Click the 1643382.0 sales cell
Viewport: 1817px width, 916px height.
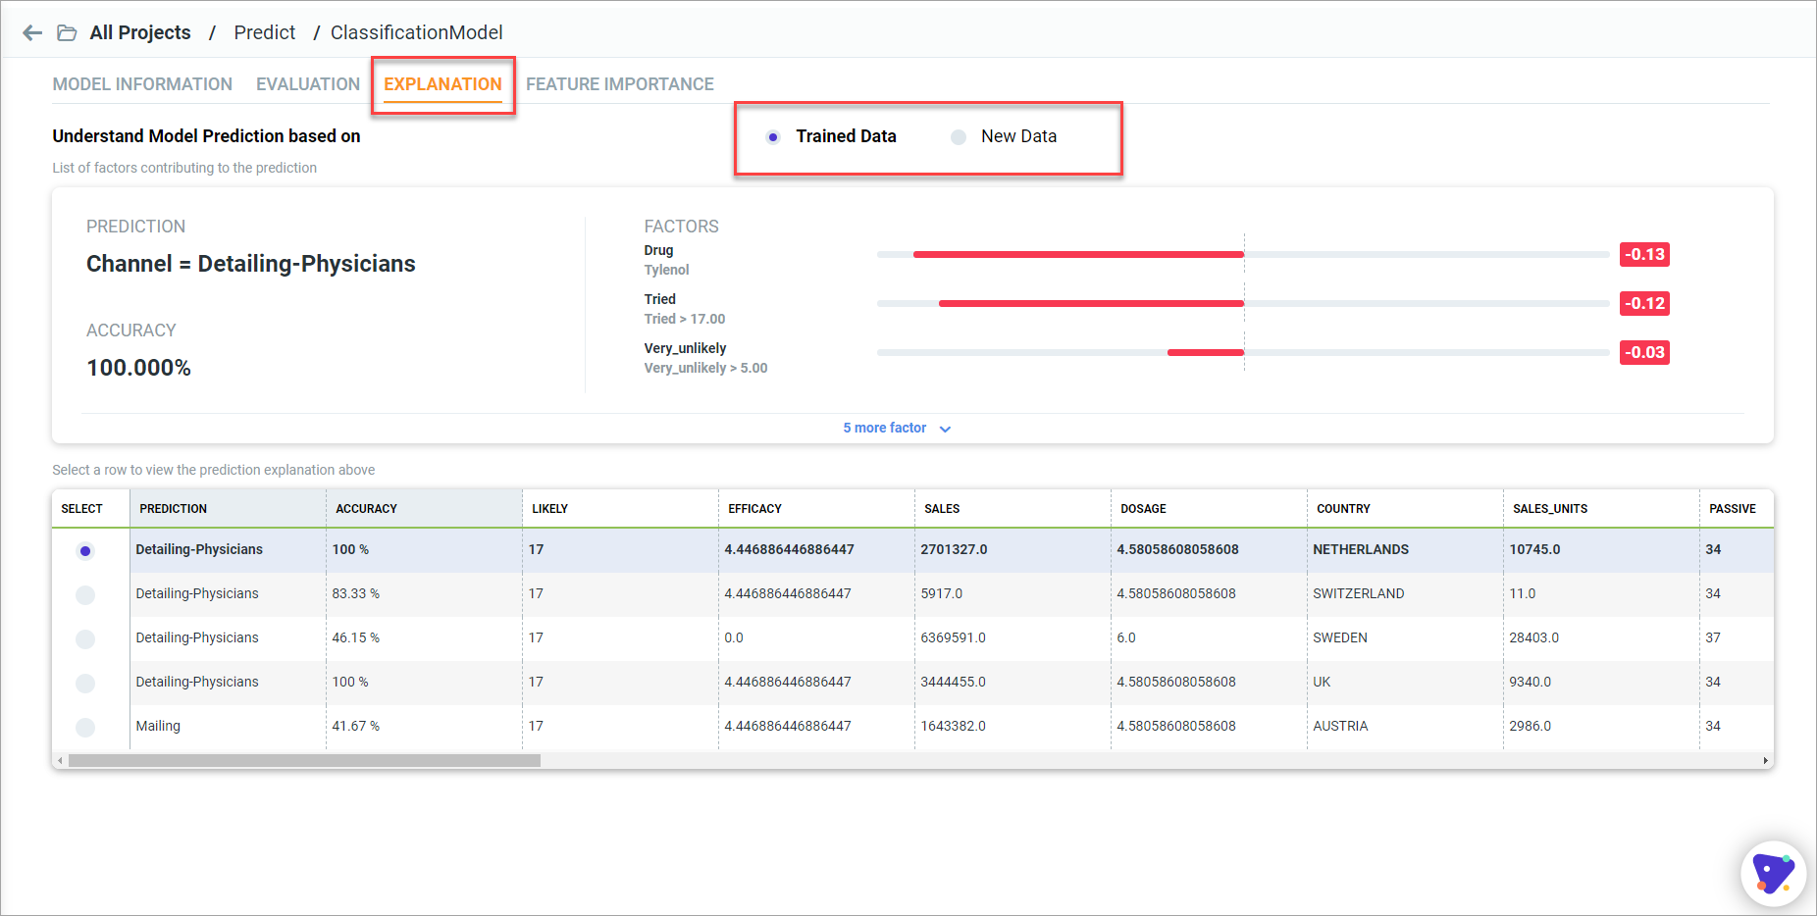1012,727
